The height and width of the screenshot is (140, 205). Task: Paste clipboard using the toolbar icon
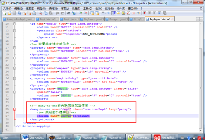[51, 13]
